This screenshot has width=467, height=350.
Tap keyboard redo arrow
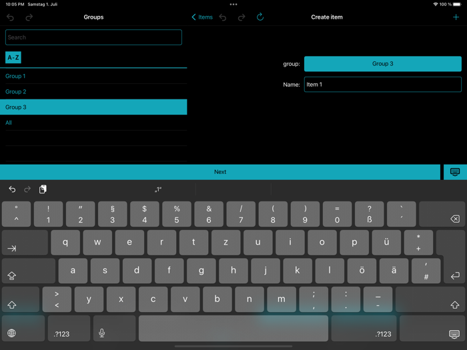point(27,189)
